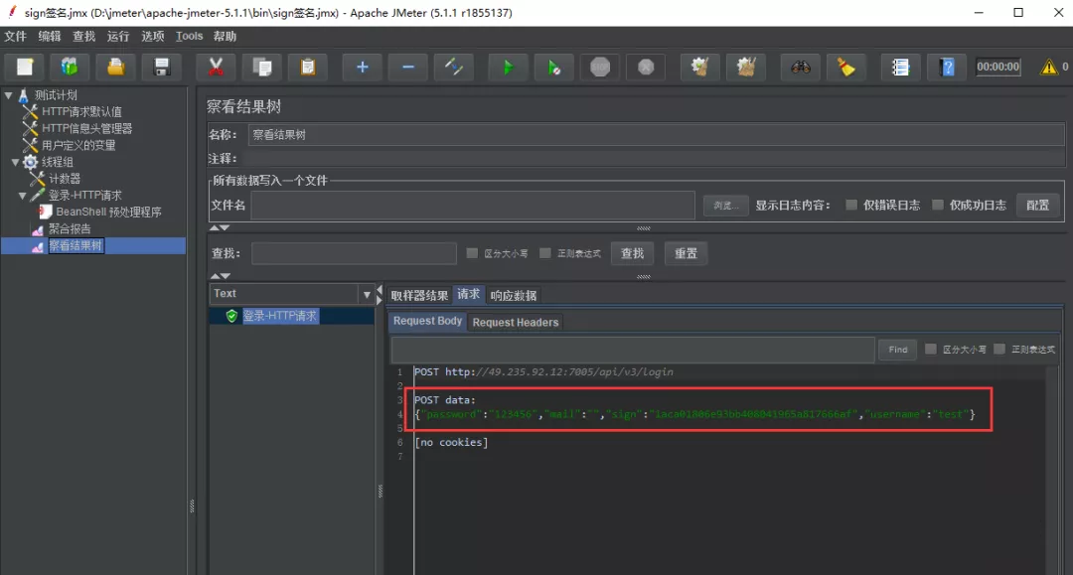
Task: Collapse the 登录-HTTP请求 tree node
Action: coord(23,197)
